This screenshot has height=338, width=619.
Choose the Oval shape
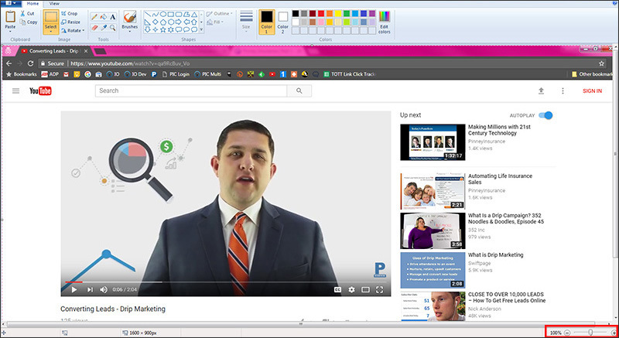pyautogui.click(x=163, y=14)
